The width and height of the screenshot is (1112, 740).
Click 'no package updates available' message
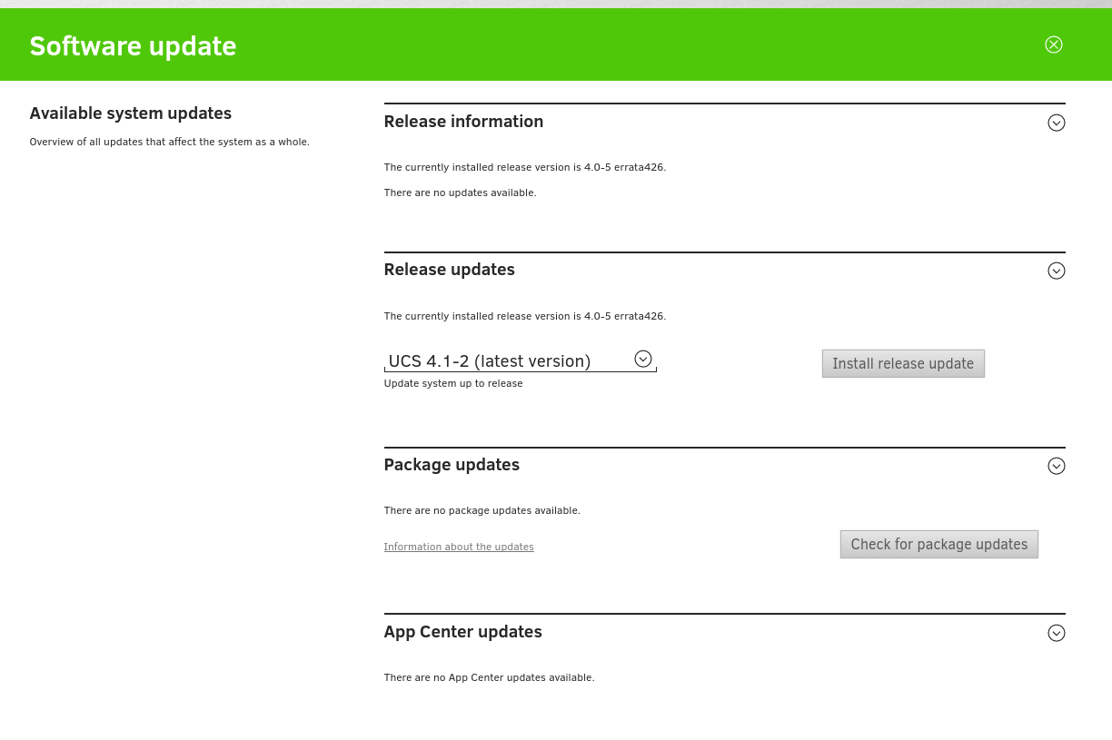[482, 510]
